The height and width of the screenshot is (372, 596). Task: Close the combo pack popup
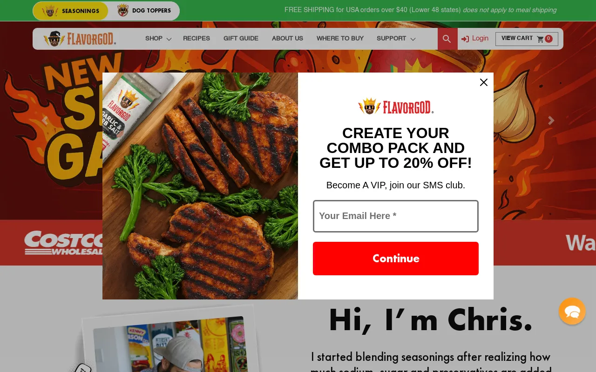(x=484, y=82)
